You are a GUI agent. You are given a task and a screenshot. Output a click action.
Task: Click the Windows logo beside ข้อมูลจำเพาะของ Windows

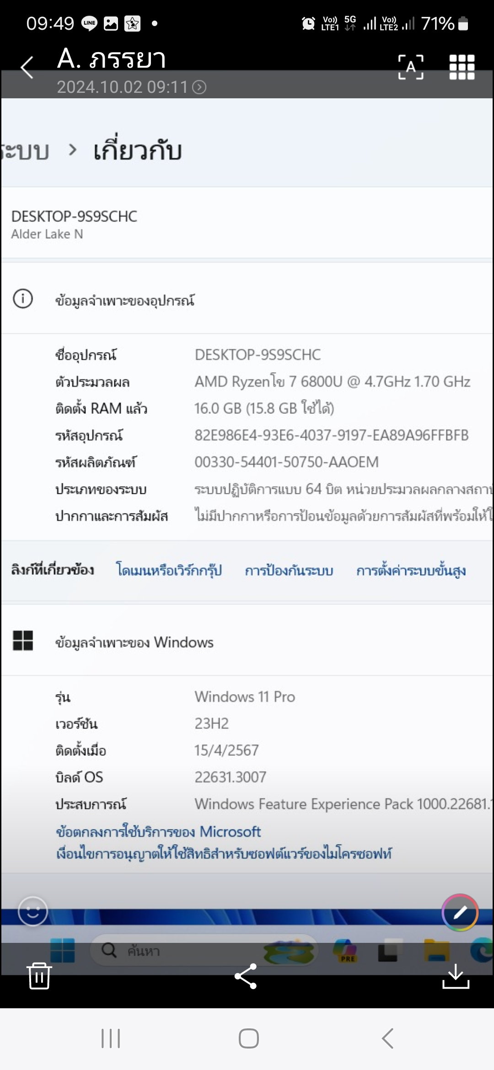[x=23, y=640]
